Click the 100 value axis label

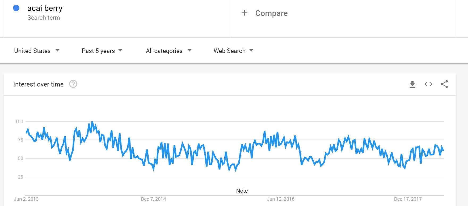(19, 122)
